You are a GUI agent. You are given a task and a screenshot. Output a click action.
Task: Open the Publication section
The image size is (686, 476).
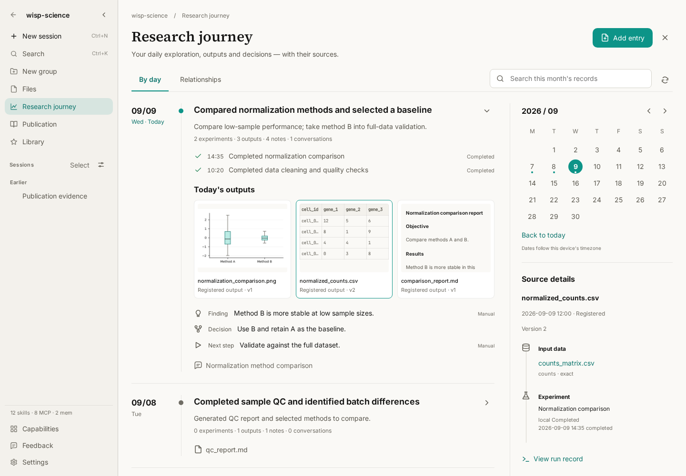coord(59,124)
